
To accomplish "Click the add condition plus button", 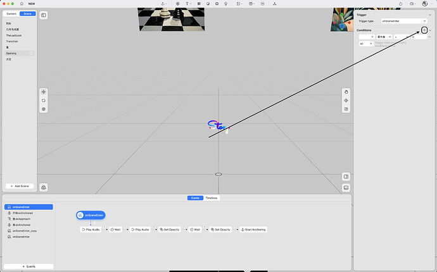I will tap(424, 30).
